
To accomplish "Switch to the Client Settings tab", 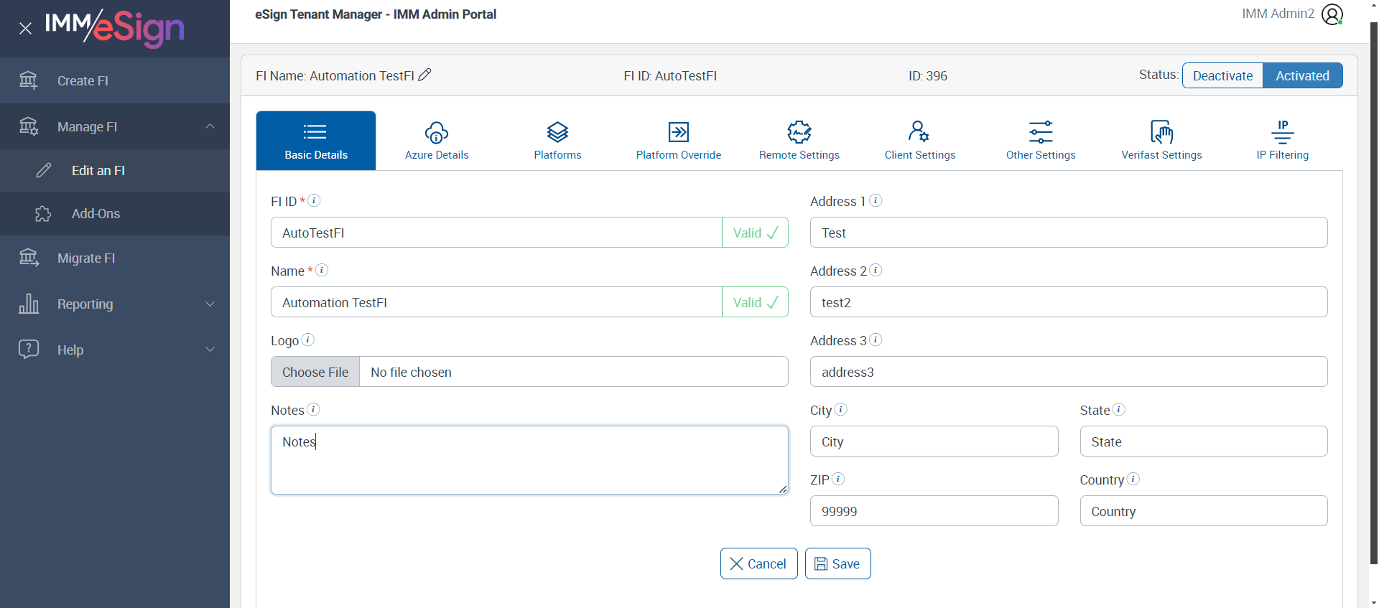I will point(920,141).
